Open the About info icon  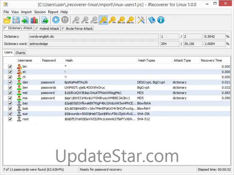coord(161,20)
